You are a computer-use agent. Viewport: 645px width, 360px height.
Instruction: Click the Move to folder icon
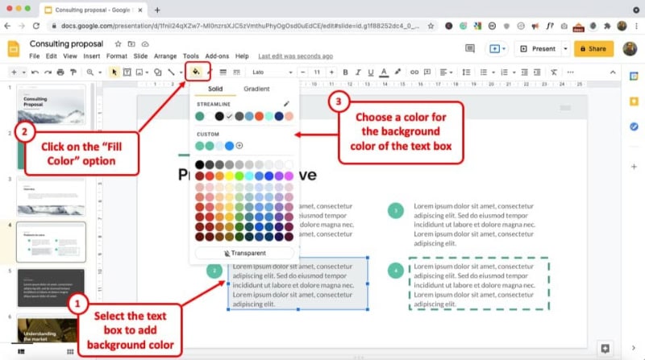point(131,44)
